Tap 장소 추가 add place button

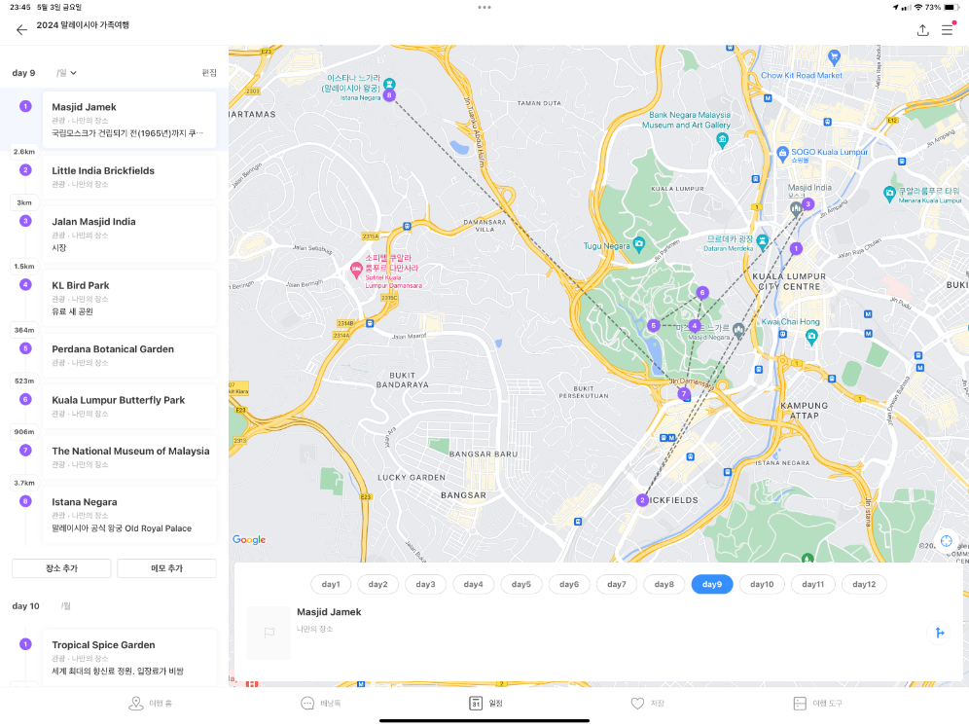point(62,568)
